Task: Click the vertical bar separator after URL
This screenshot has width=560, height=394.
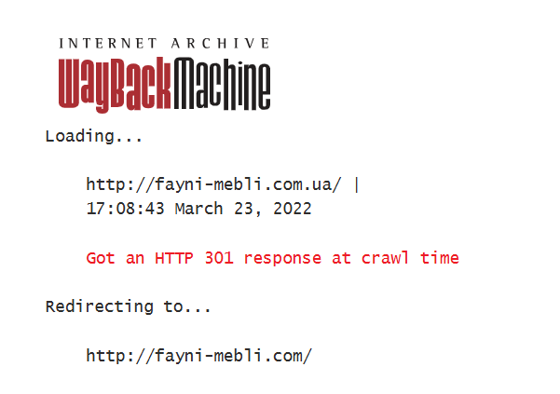Action: tap(357, 184)
